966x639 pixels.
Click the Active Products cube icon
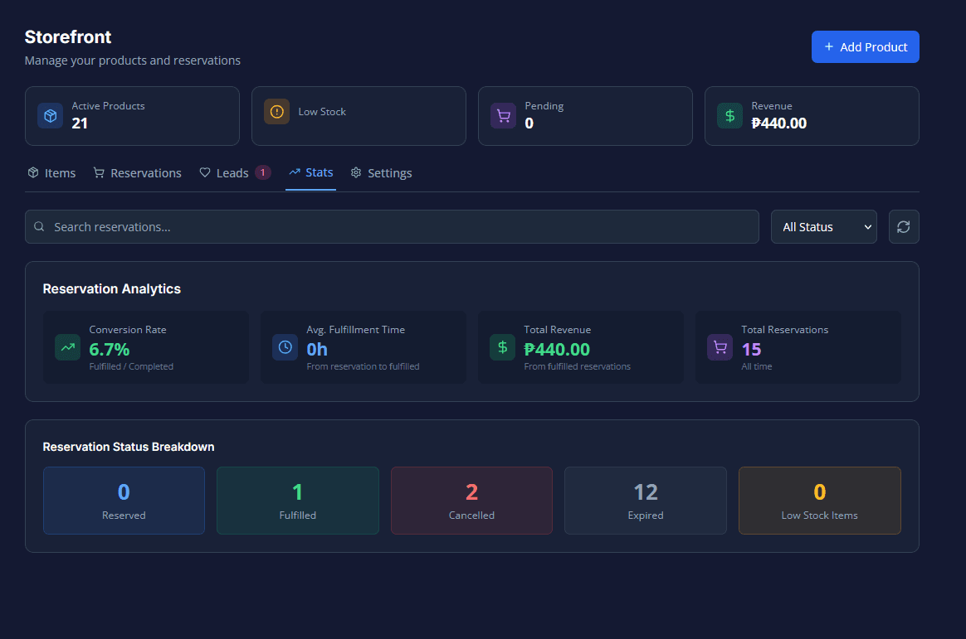(50, 115)
